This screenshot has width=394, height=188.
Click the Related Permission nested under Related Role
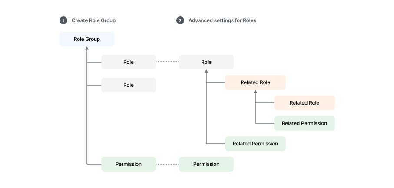[x=305, y=123]
